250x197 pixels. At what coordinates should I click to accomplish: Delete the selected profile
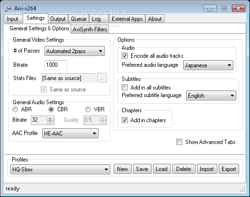184,169
